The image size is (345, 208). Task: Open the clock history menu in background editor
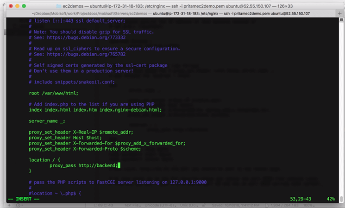(19, 205)
